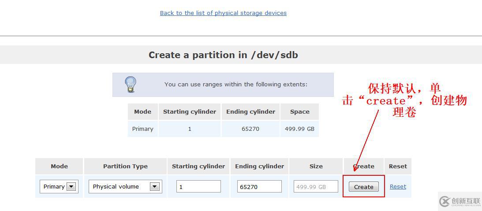The image size is (482, 211).
Task: Click the Reset column header
Action: pos(398,167)
